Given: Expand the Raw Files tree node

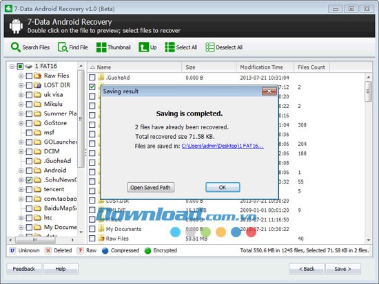Looking at the screenshot, I should [x=21, y=76].
